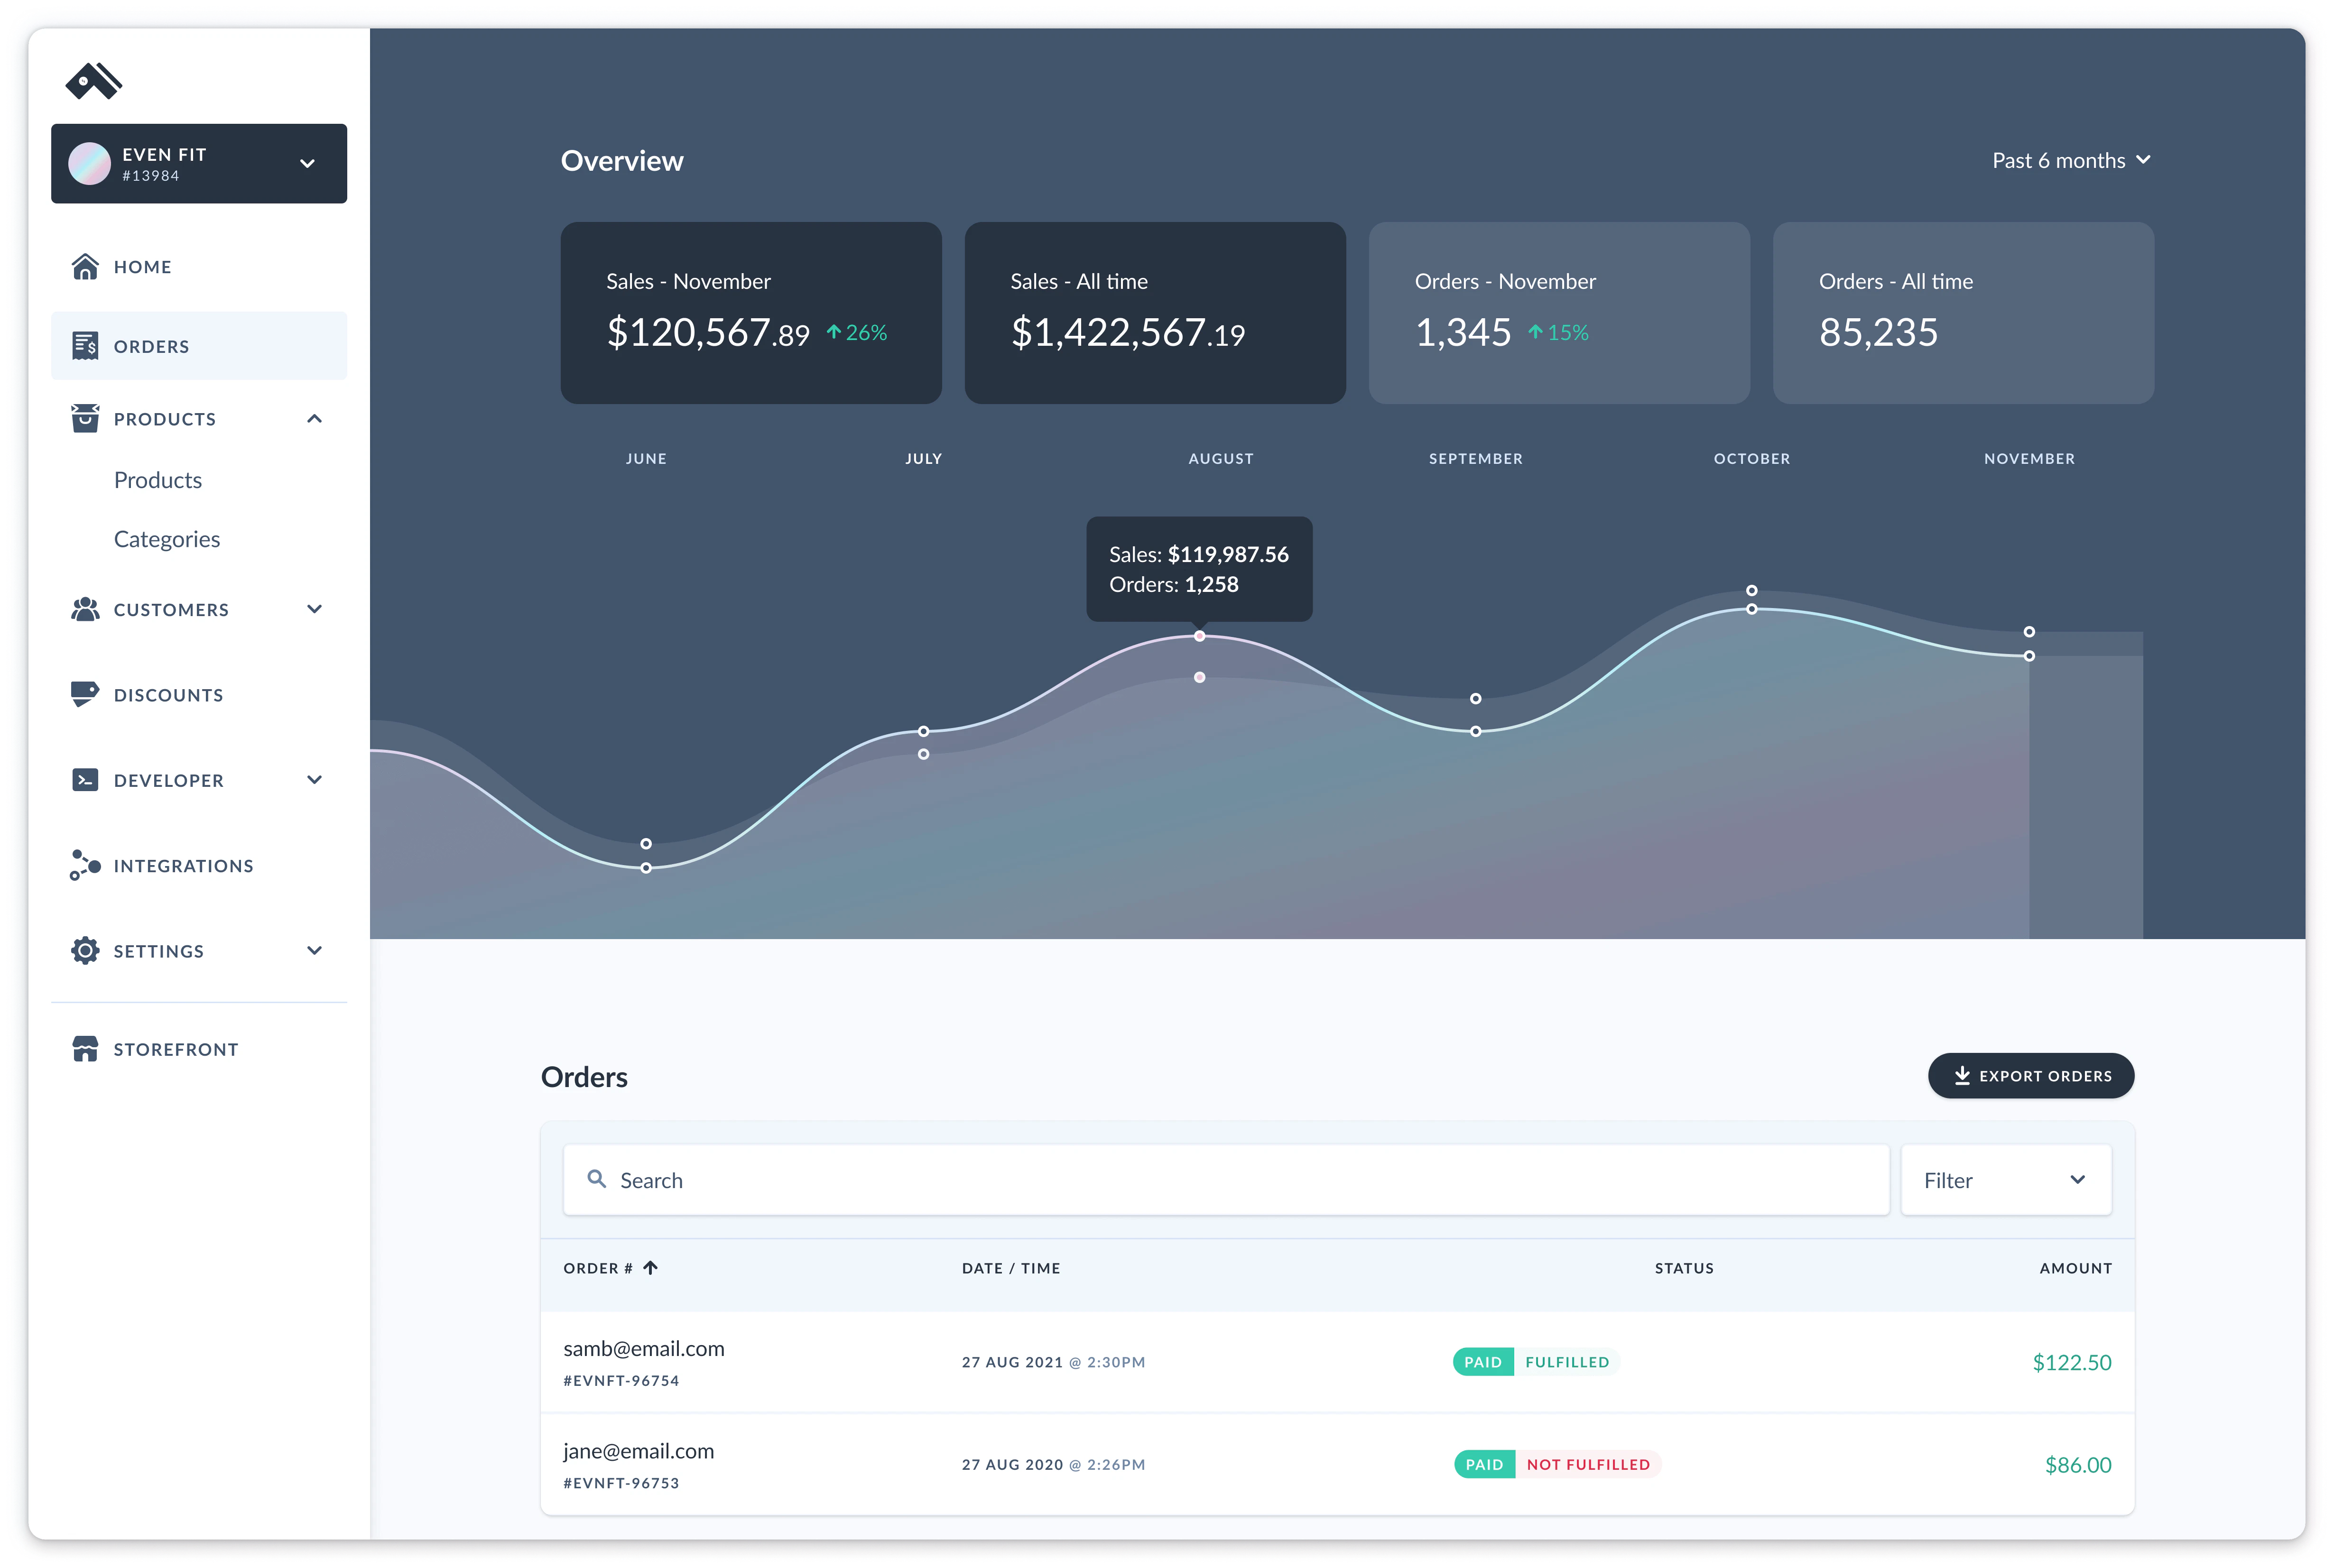Expand the Developer submenu chevron
Image resolution: width=2334 pixels, height=1568 pixels.
314,780
